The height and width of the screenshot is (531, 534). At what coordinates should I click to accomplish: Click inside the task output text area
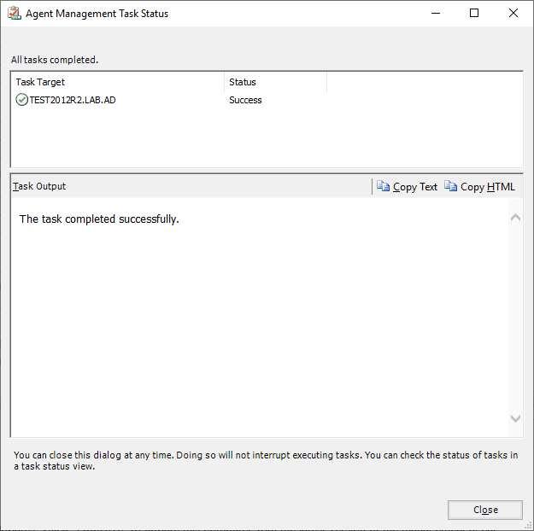pyautogui.click(x=256, y=324)
